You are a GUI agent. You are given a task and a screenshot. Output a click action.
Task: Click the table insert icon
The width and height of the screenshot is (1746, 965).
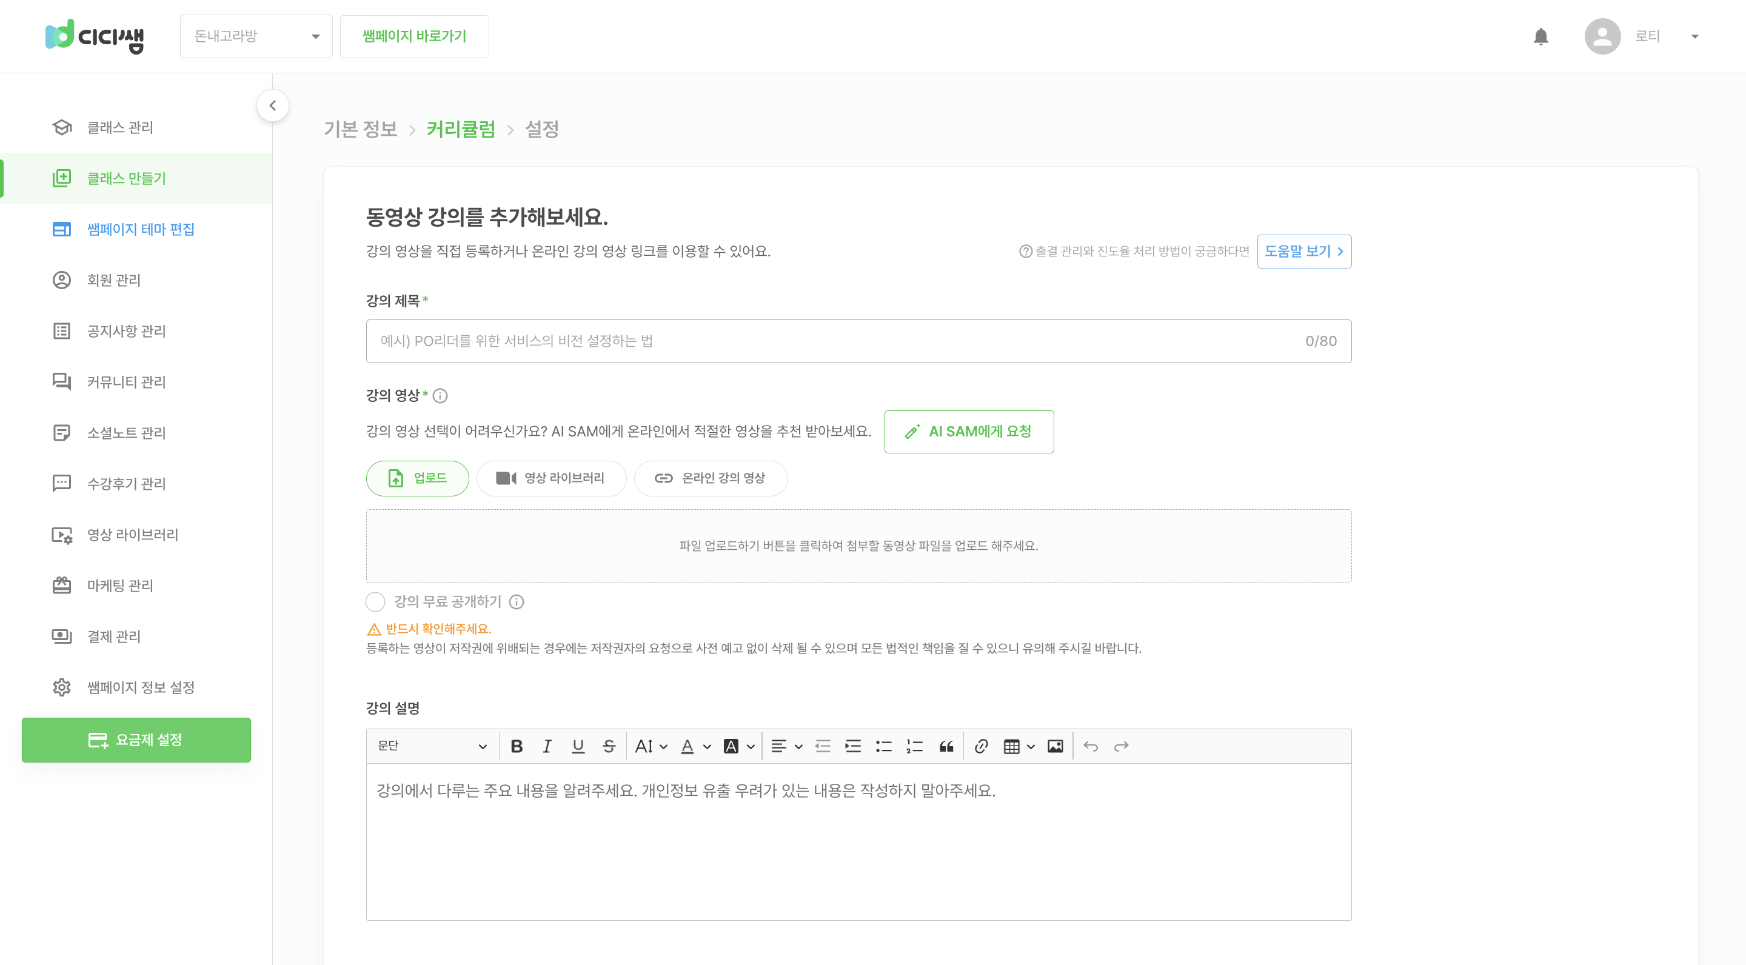(1011, 745)
